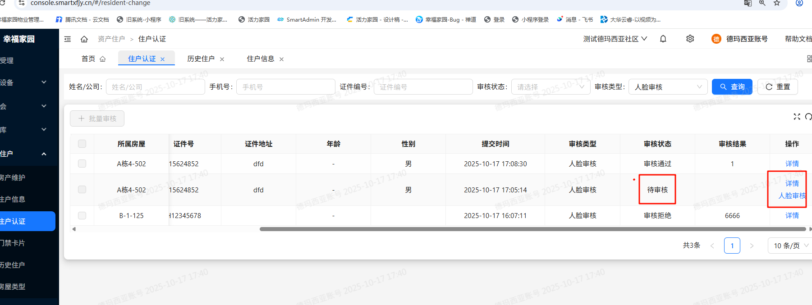
Task: Open 大华云睿 bookmark
Action: coord(630,19)
